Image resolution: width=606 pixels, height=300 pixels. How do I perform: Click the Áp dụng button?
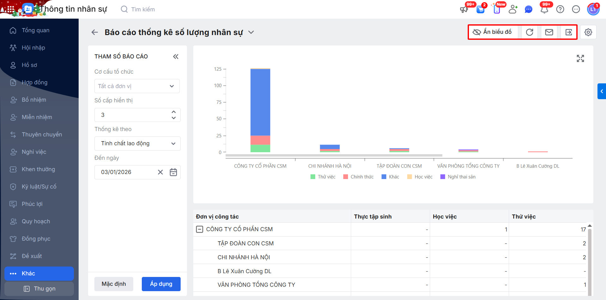[x=161, y=284]
